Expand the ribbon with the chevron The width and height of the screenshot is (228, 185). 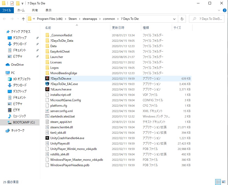coord(219,10)
